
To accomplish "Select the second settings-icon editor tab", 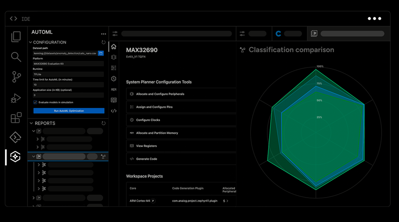I will coord(254,34).
